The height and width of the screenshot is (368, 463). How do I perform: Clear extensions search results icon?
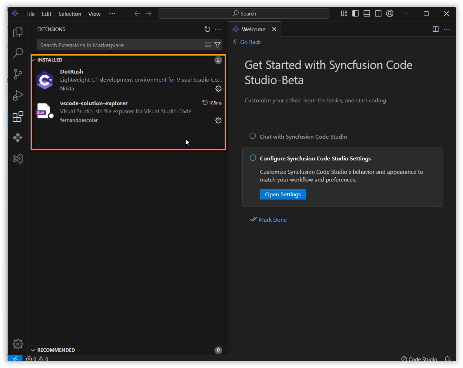[208, 45]
